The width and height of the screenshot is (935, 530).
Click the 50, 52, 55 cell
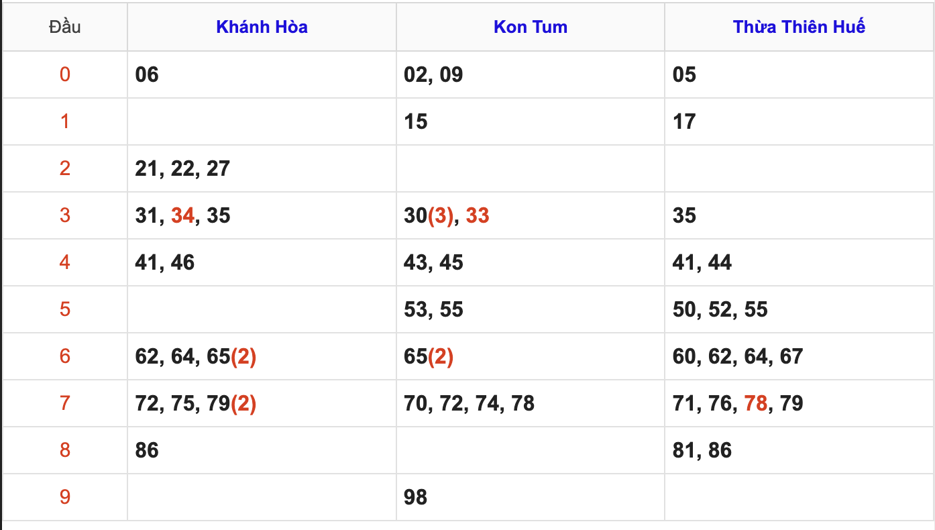click(x=720, y=309)
